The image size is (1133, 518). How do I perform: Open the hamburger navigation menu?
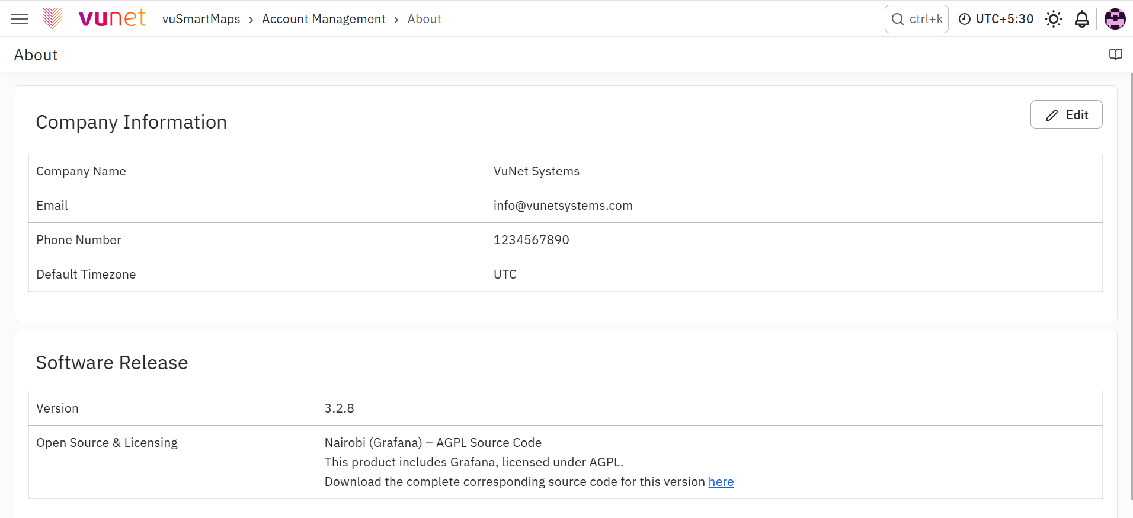tap(20, 19)
